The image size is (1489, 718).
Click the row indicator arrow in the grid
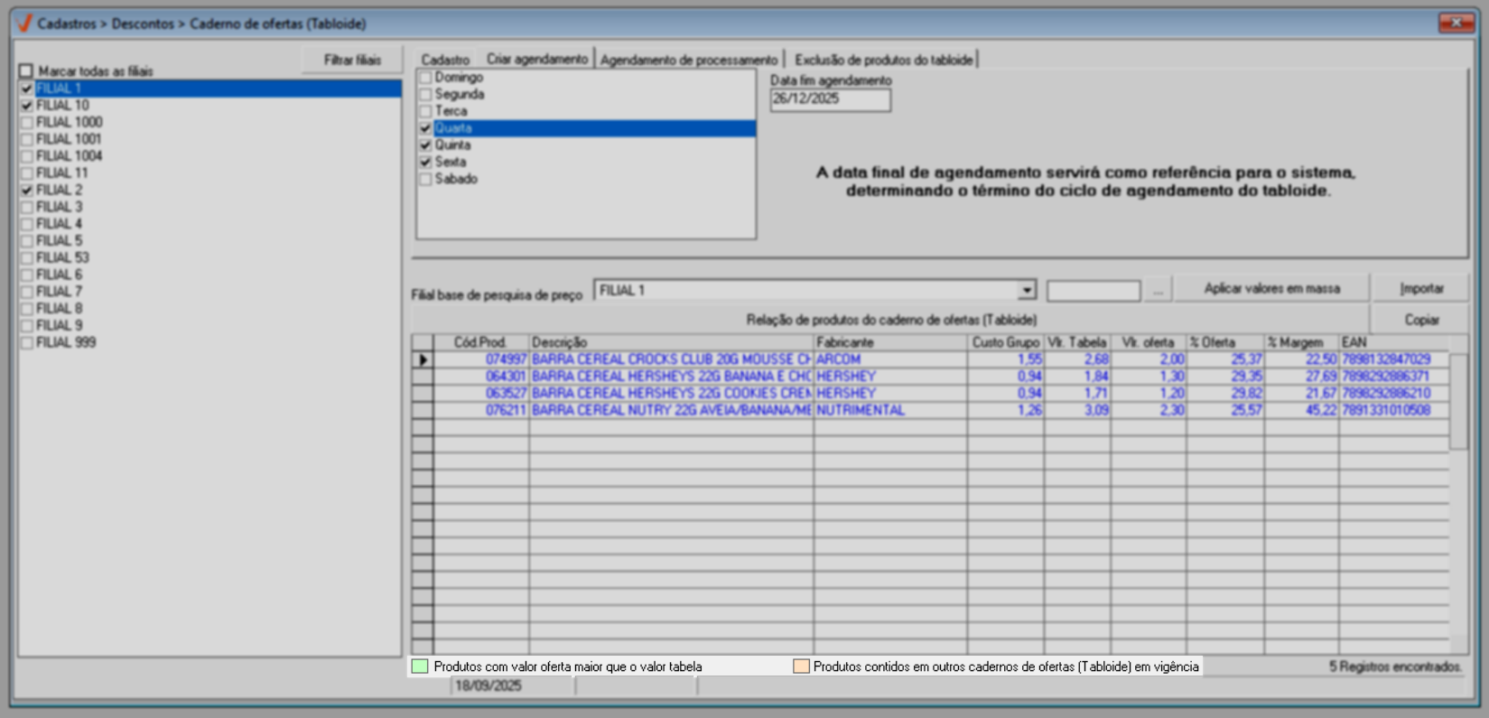click(423, 359)
